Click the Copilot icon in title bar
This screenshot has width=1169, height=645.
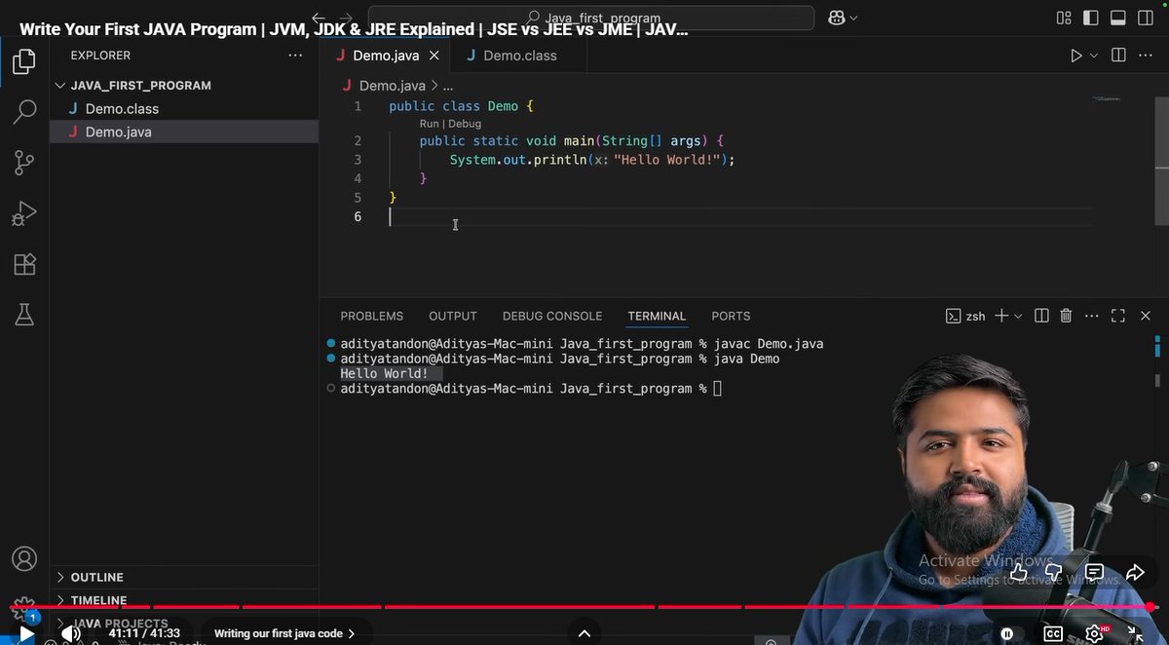coord(836,18)
